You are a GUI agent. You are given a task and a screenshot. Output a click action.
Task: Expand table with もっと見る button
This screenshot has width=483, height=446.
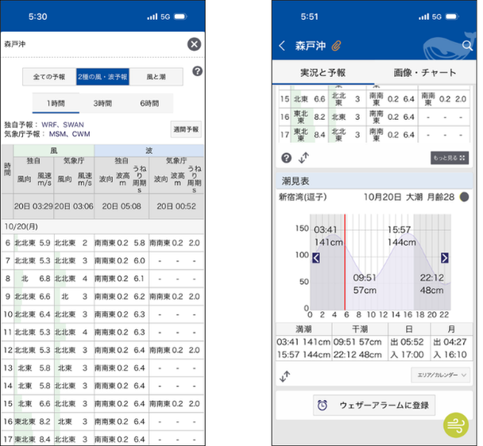(449, 159)
